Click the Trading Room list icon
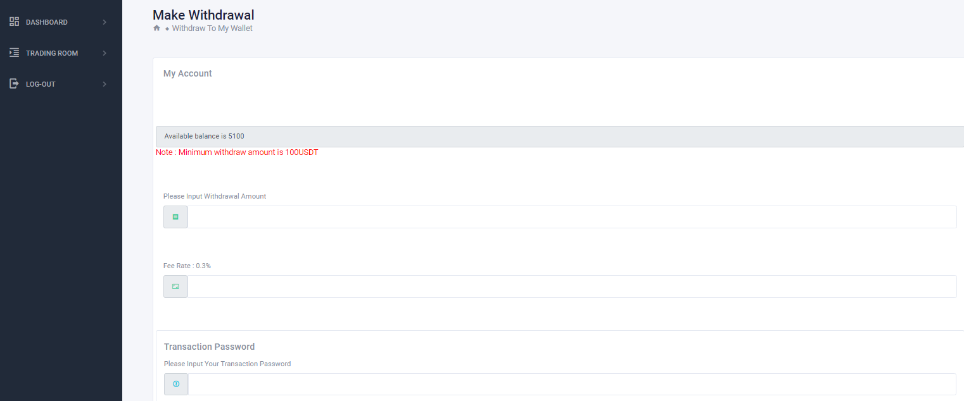The width and height of the screenshot is (964, 401). 14,52
